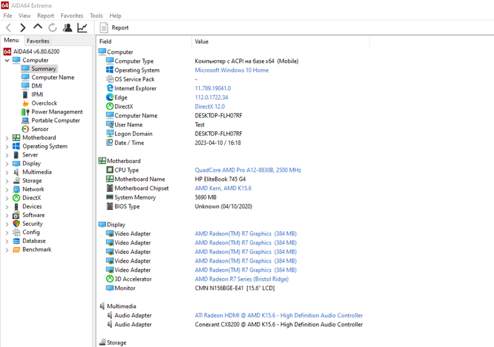This screenshot has width=494, height=347.
Task: Open the Favorites menu in menu bar
Action: pyautogui.click(x=72, y=16)
